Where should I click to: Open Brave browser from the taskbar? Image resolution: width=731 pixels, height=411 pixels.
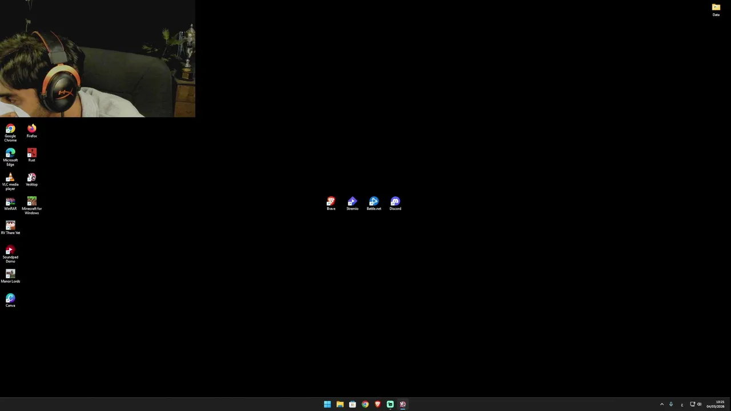point(377,404)
